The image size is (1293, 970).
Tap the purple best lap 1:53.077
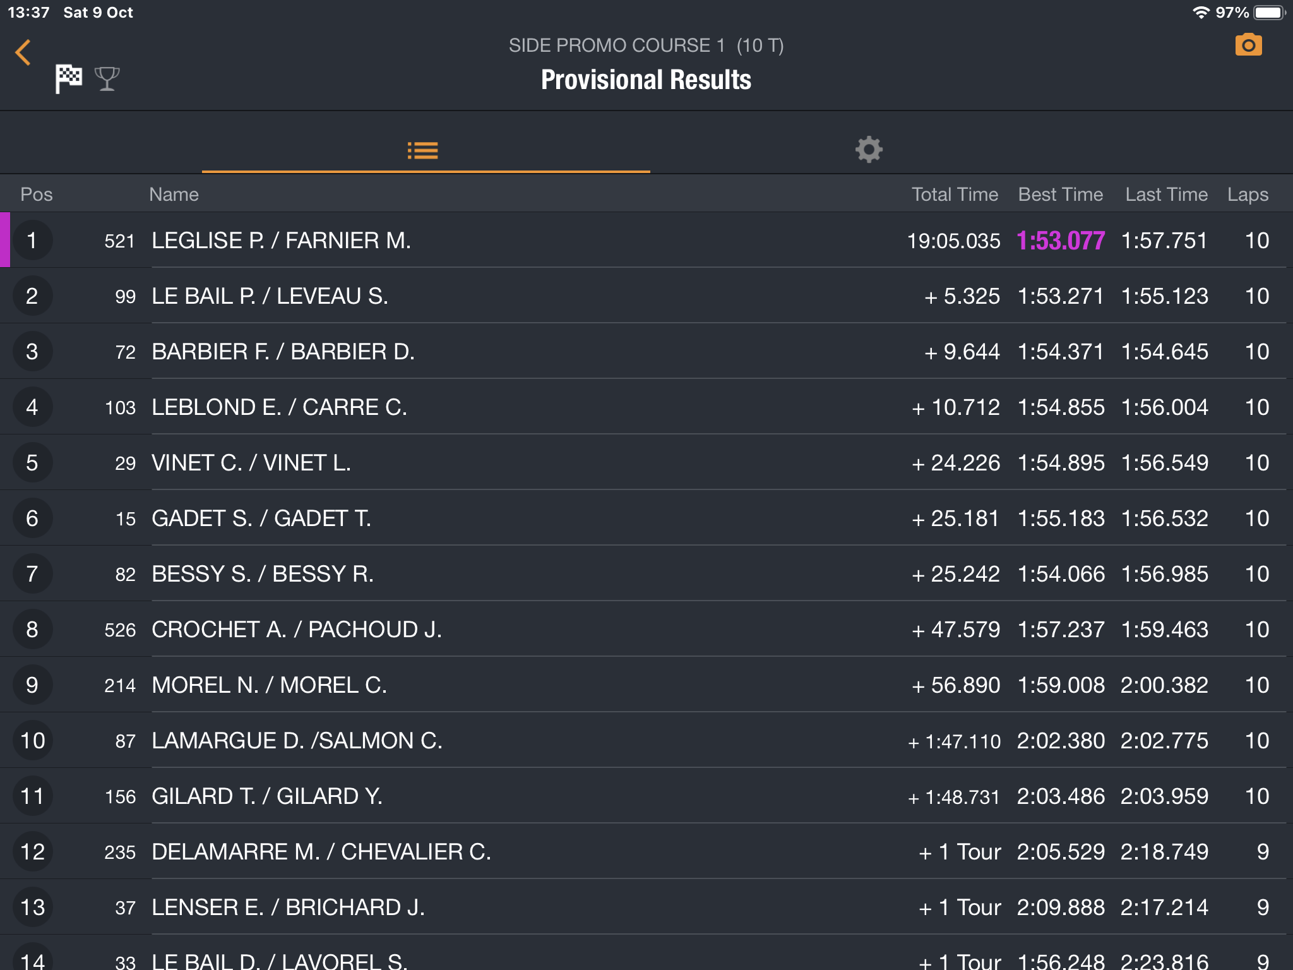[1060, 241]
